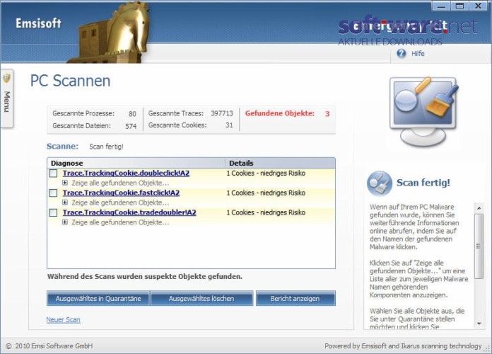Open Trace.TrackingCookie.doubleclick!A2 link
492x354 pixels.
coord(126,173)
